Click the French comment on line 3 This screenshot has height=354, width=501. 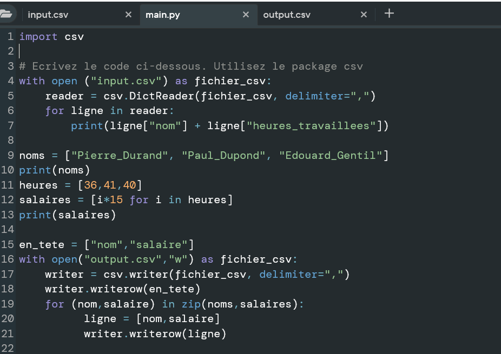pos(190,66)
